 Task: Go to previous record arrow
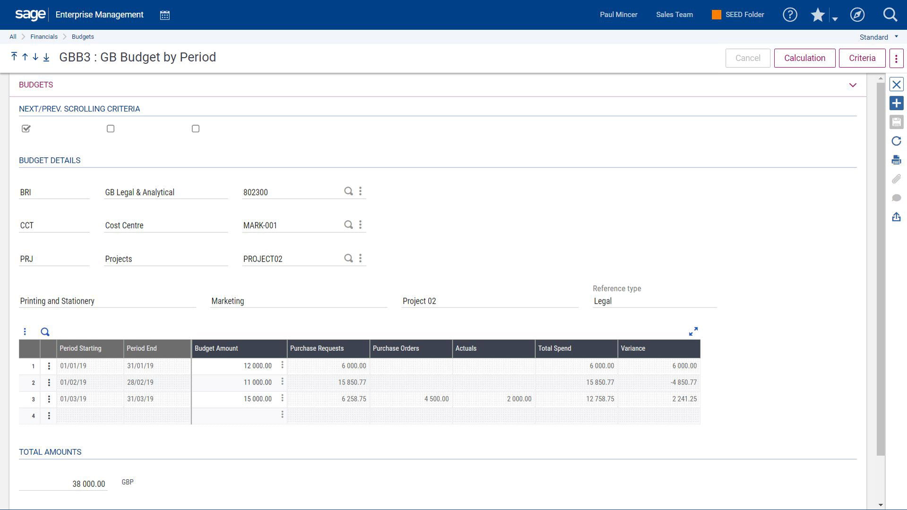pos(25,57)
